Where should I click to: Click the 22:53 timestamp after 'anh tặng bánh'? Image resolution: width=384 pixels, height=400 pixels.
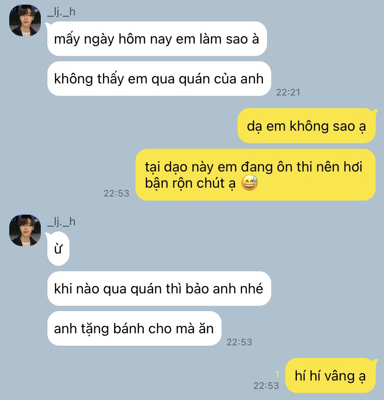[239, 342]
